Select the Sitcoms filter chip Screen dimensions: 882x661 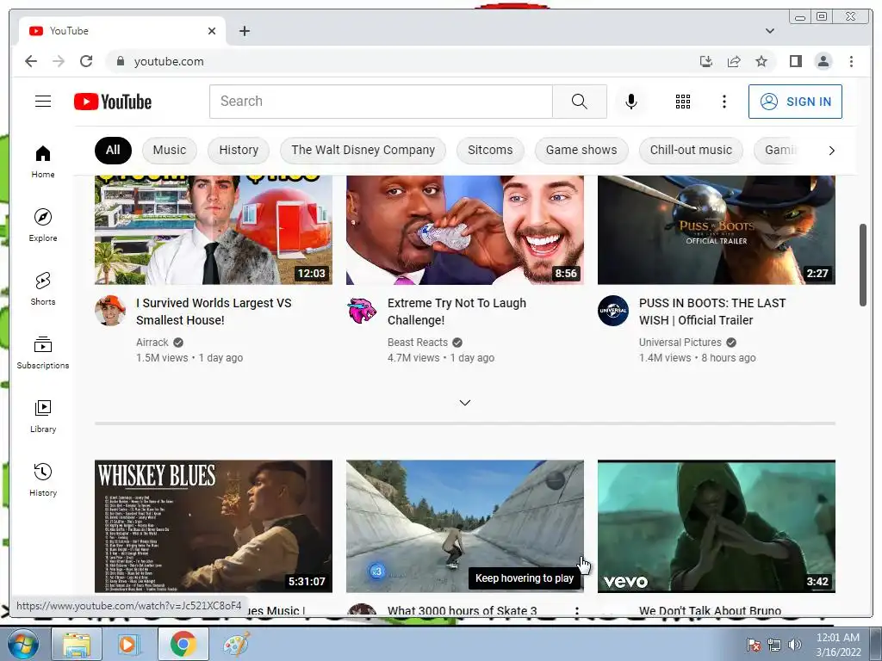click(x=490, y=150)
